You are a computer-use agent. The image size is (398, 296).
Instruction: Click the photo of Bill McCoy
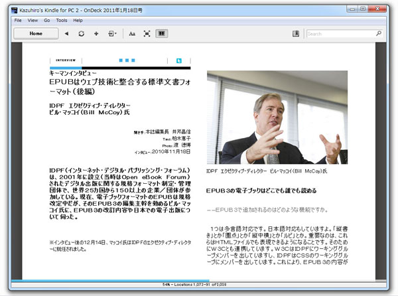click(x=277, y=117)
